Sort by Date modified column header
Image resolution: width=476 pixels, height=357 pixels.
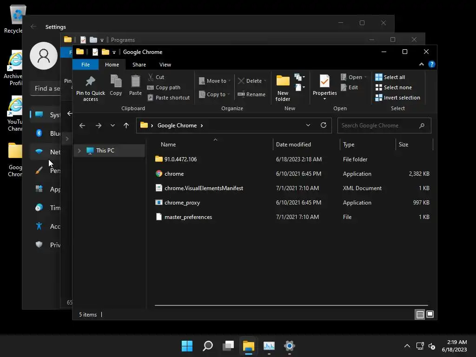(x=293, y=145)
